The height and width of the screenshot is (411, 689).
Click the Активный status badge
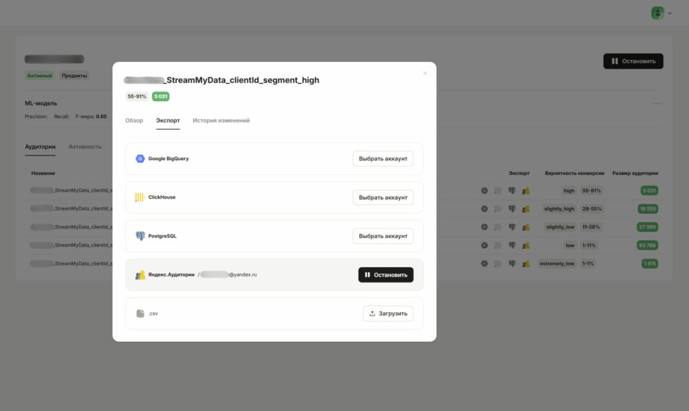pyautogui.click(x=40, y=75)
